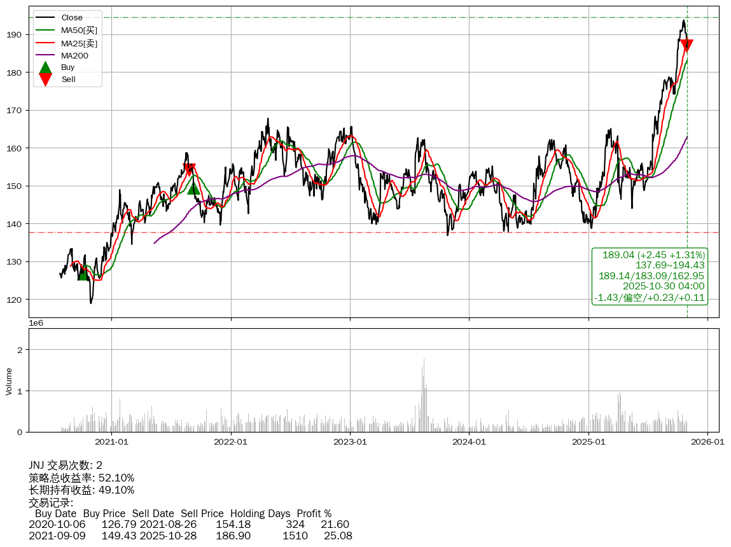Click the 2021-01 x-axis date label
Image resolution: width=731 pixels, height=547 pixels.
(111, 441)
